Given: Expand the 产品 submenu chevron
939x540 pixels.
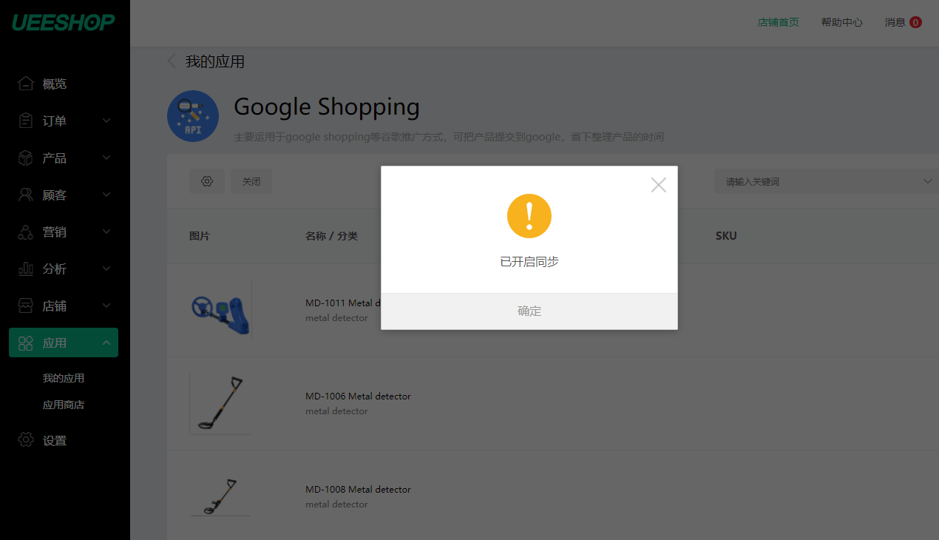Looking at the screenshot, I should point(106,158).
